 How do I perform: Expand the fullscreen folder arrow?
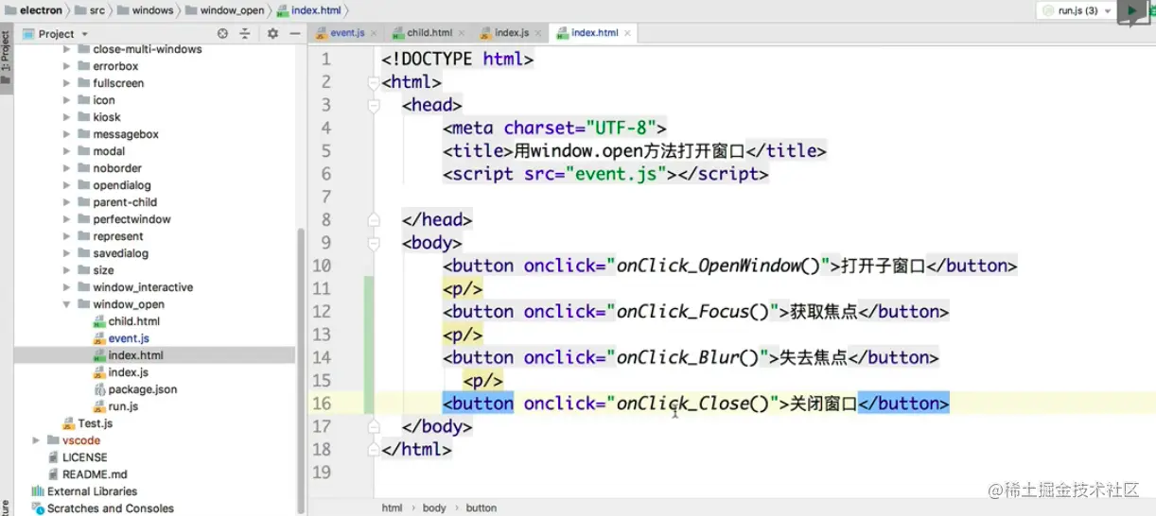pos(67,83)
